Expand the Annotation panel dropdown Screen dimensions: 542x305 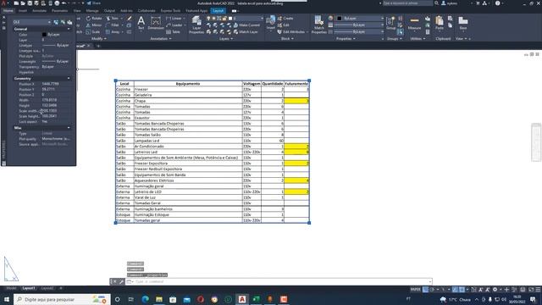(x=161, y=39)
